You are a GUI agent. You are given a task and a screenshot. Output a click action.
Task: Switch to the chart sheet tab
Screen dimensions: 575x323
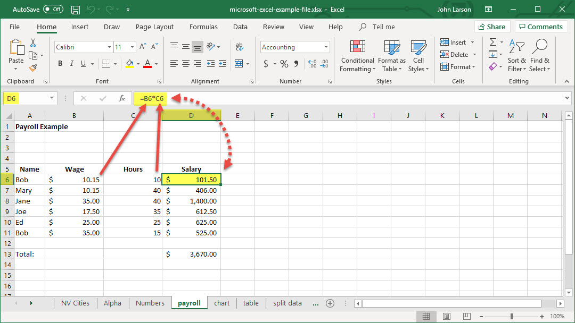[x=221, y=303]
